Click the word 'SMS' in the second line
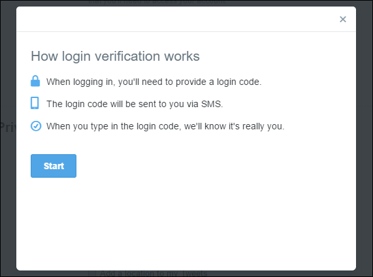 212,104
